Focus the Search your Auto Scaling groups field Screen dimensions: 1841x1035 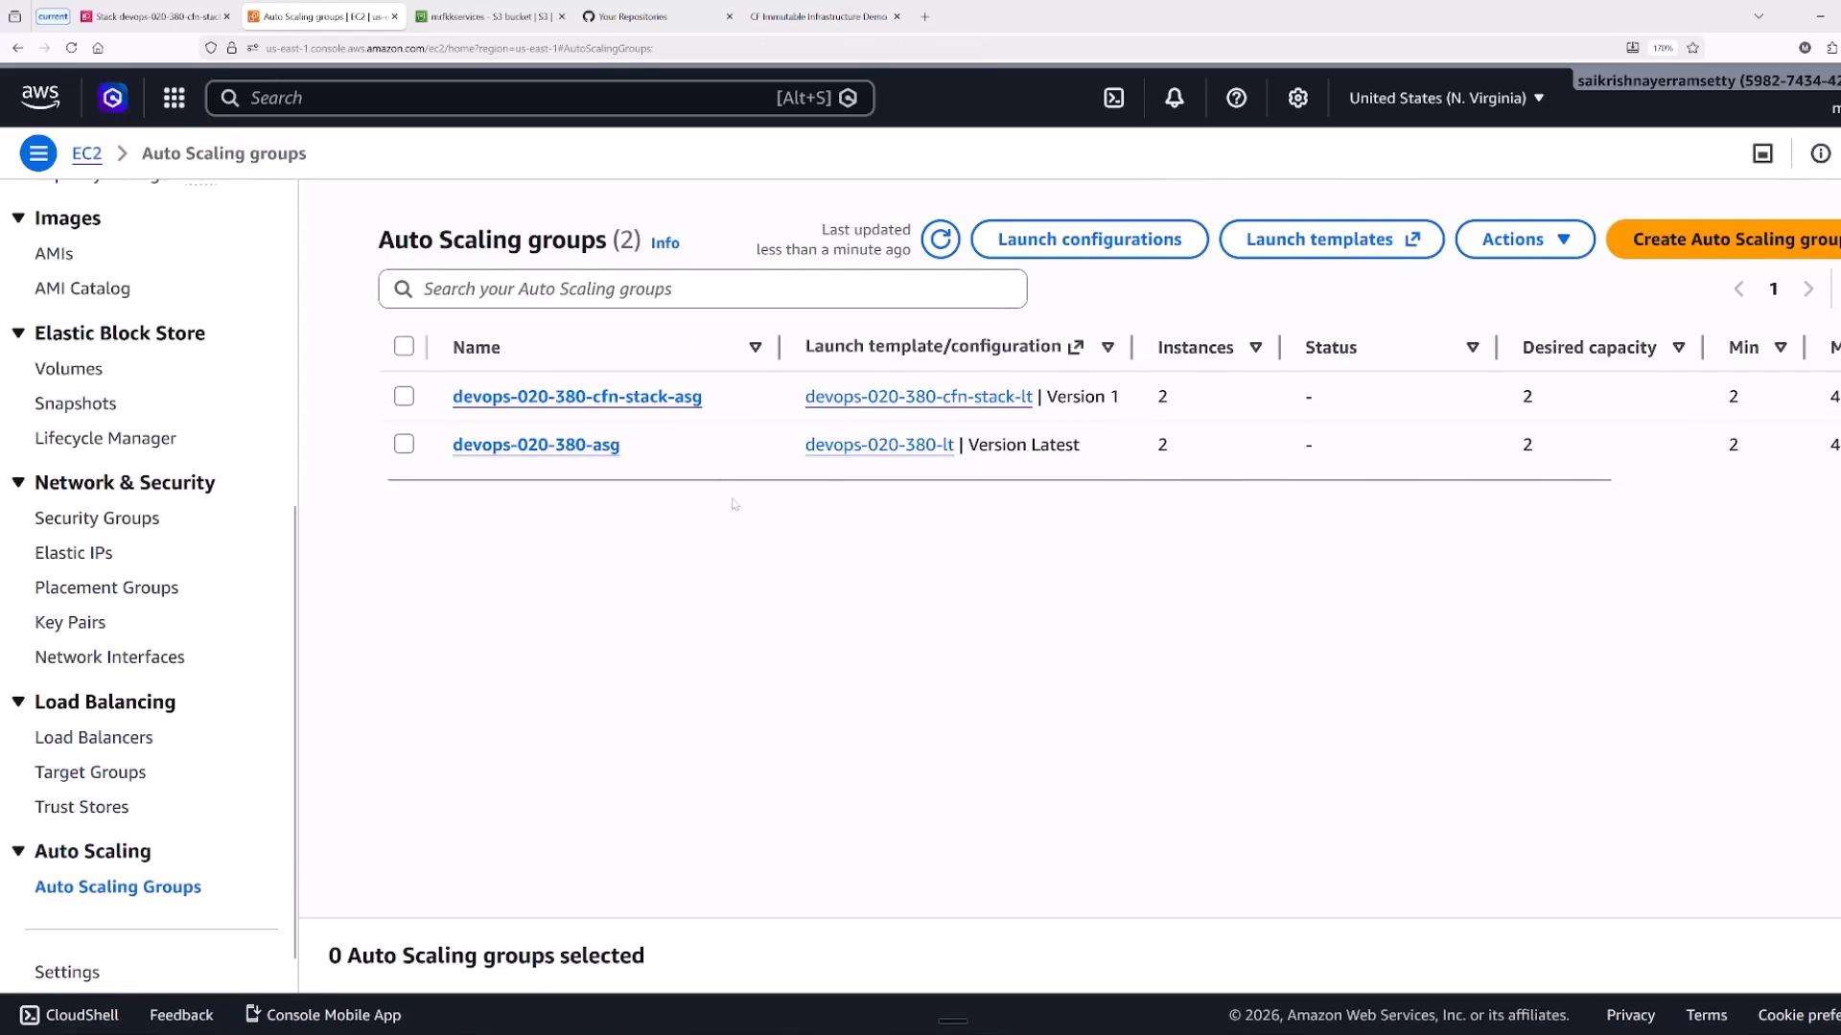point(703,288)
